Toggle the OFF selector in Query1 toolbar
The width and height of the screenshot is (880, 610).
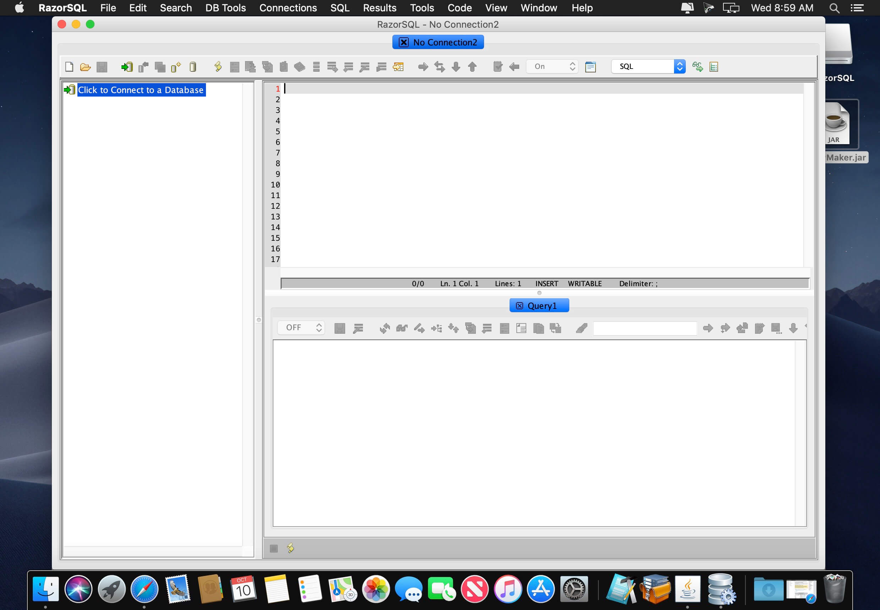pyautogui.click(x=301, y=328)
